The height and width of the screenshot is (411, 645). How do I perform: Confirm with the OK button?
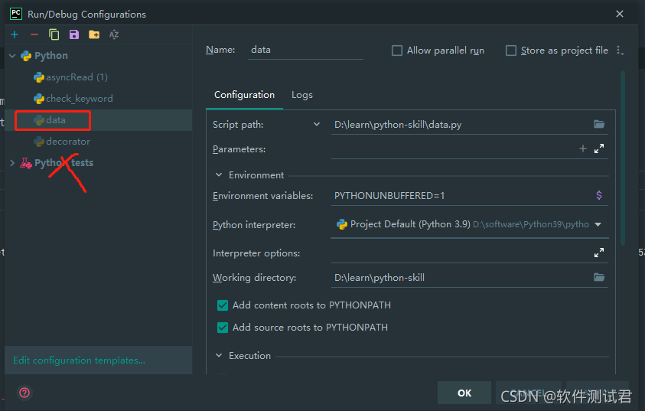click(x=464, y=393)
